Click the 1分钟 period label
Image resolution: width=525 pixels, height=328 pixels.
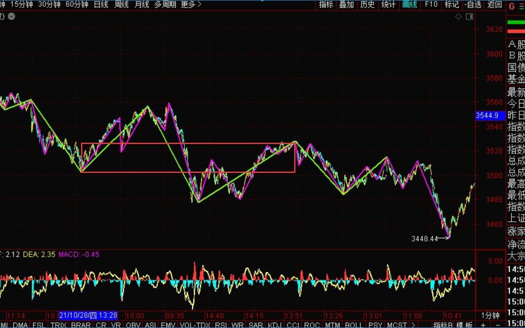(490, 316)
